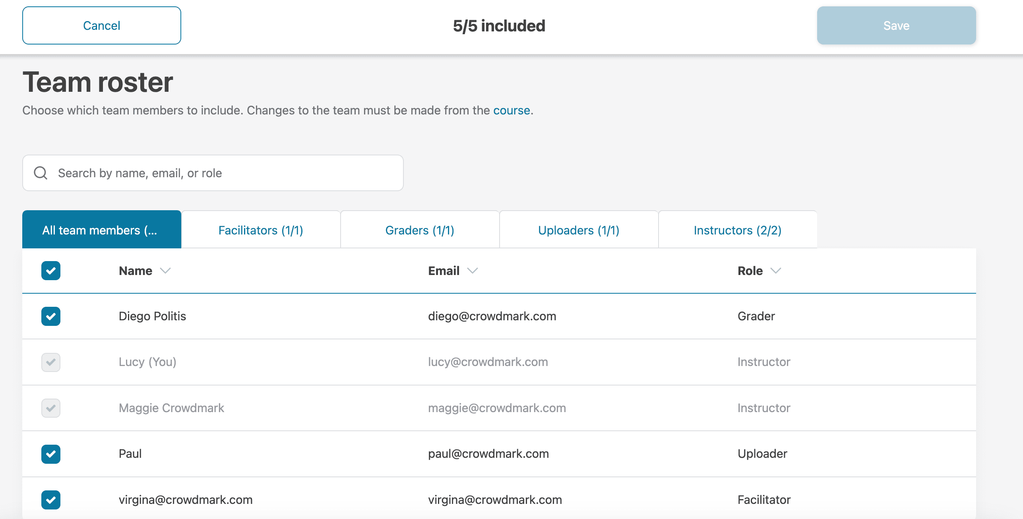Follow the course link
This screenshot has width=1023, height=519.
point(511,110)
